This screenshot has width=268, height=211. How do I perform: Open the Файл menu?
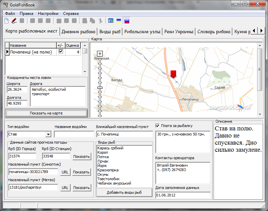[x=10, y=14]
